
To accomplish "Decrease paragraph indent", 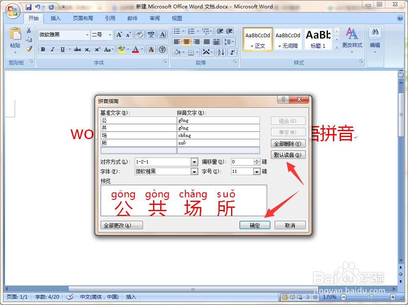I will 220,31.
